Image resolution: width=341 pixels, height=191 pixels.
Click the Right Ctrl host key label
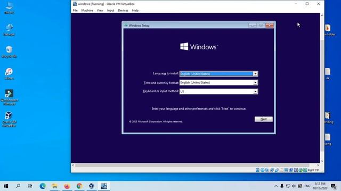pyautogui.click(x=313, y=170)
